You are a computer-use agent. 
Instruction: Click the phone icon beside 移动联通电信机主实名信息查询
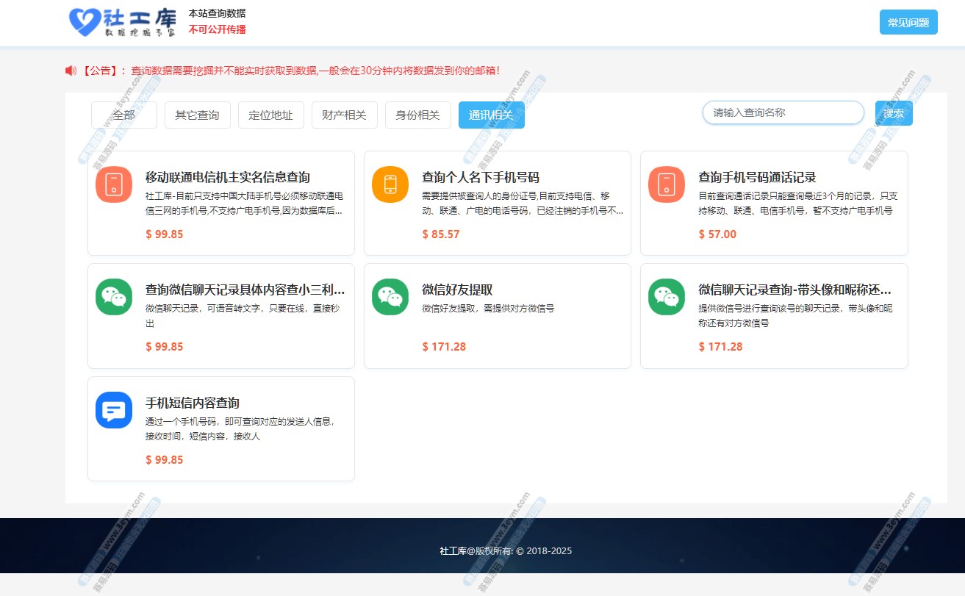point(114,184)
